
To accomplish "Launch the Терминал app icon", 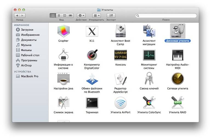I will pos(92,103).
